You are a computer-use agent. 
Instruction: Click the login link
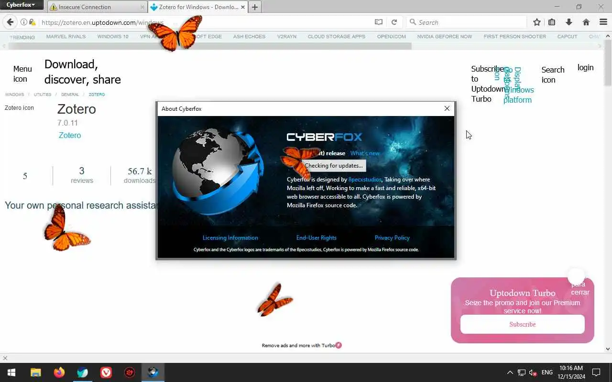pos(585,67)
